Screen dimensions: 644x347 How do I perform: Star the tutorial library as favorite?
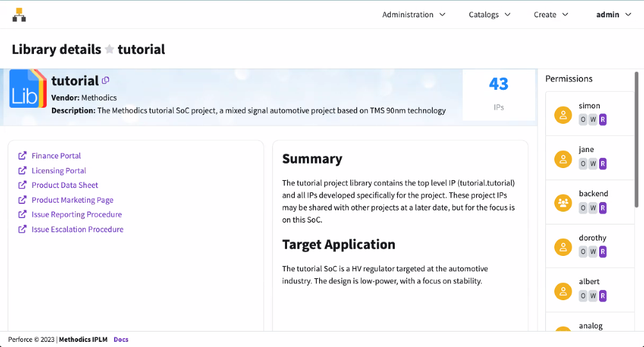click(x=110, y=49)
